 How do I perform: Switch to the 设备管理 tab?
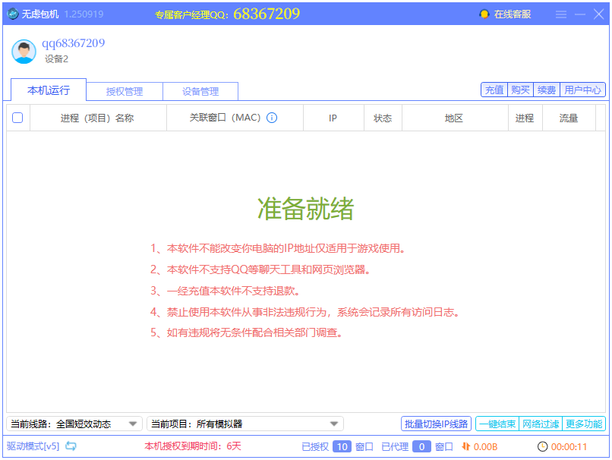click(200, 90)
